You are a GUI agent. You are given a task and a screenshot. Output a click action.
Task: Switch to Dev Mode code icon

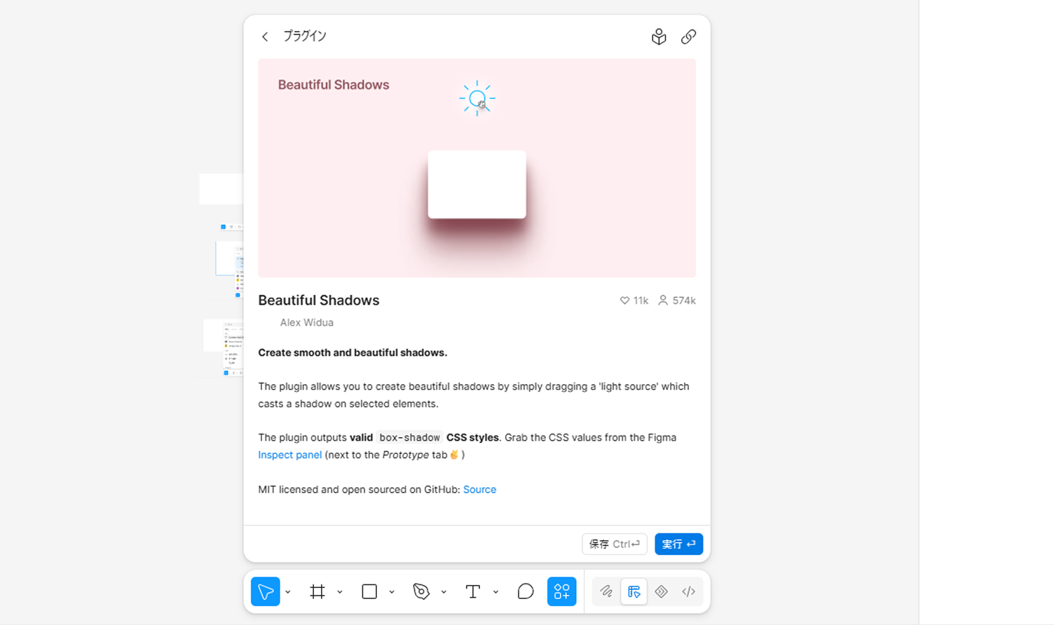689,591
